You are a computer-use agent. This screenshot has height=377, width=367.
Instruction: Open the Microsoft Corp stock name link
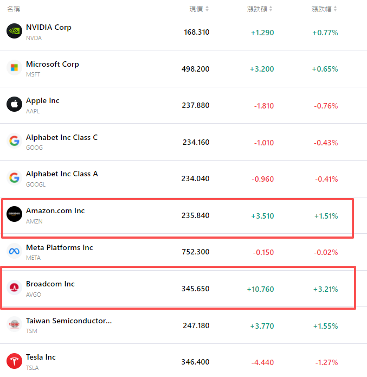point(53,64)
